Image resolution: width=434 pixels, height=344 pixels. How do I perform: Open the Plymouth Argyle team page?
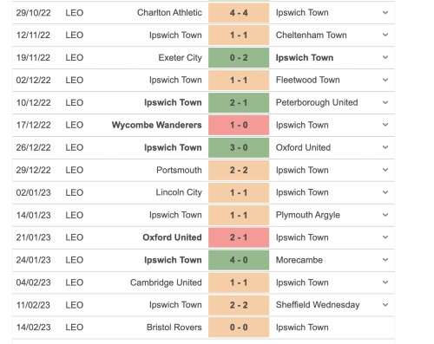[x=308, y=215]
